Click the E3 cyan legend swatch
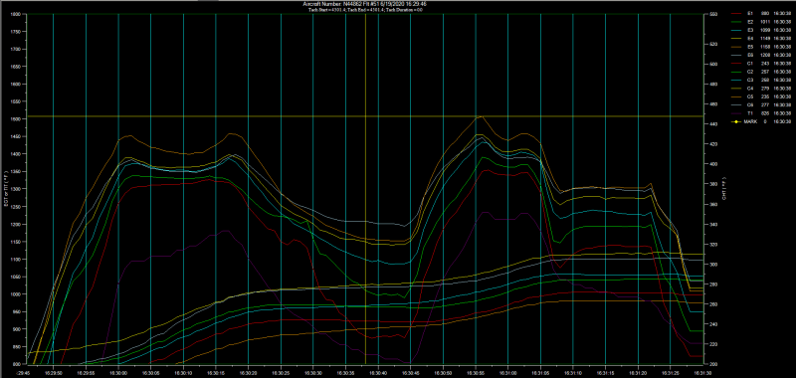This screenshot has width=796, height=378. click(736, 30)
